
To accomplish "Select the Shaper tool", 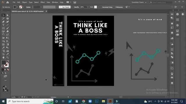I will click(3, 31).
